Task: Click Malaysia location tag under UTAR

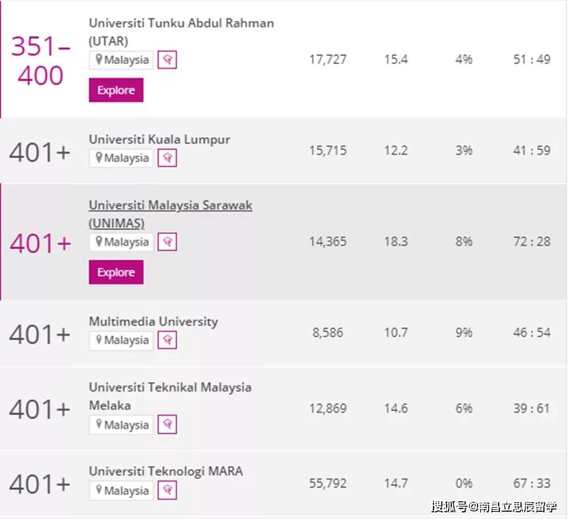Action: (122, 60)
